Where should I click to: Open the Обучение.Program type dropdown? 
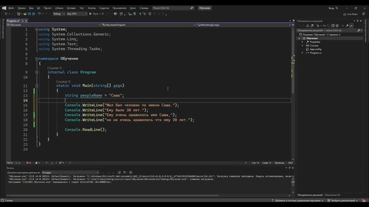(148, 25)
